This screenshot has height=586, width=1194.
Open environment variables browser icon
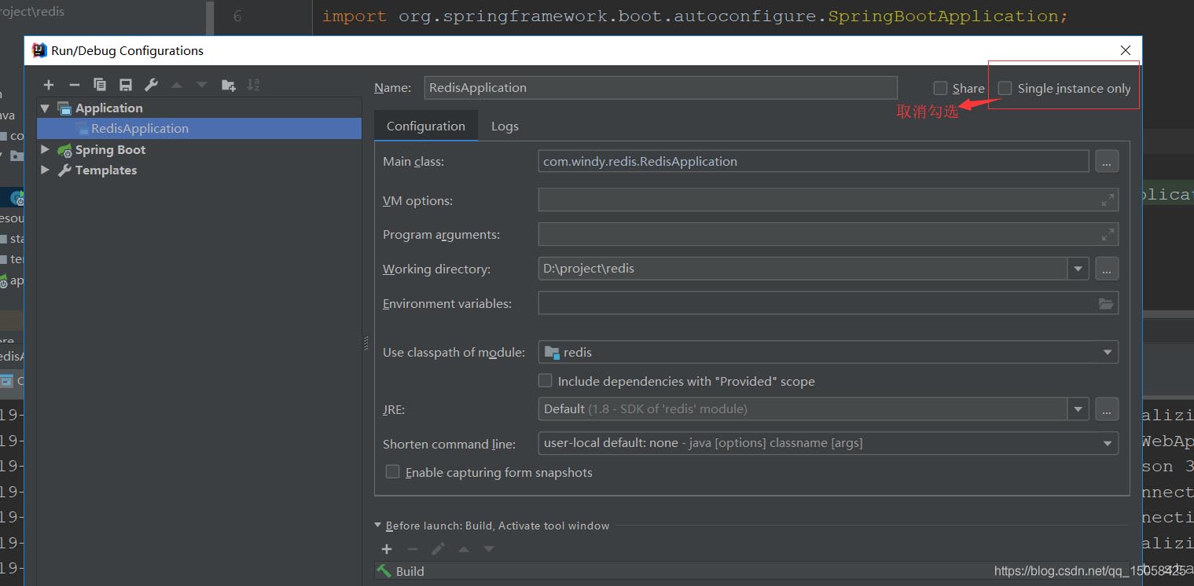[x=1106, y=303]
